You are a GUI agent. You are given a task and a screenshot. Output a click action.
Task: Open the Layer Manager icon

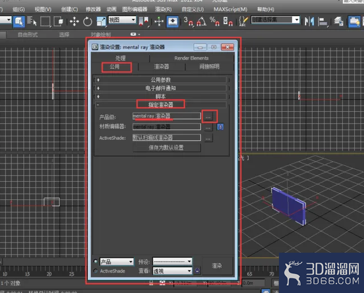tap(338, 22)
